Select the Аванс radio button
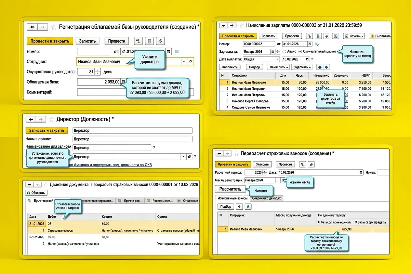411x274 pixels. point(284,52)
